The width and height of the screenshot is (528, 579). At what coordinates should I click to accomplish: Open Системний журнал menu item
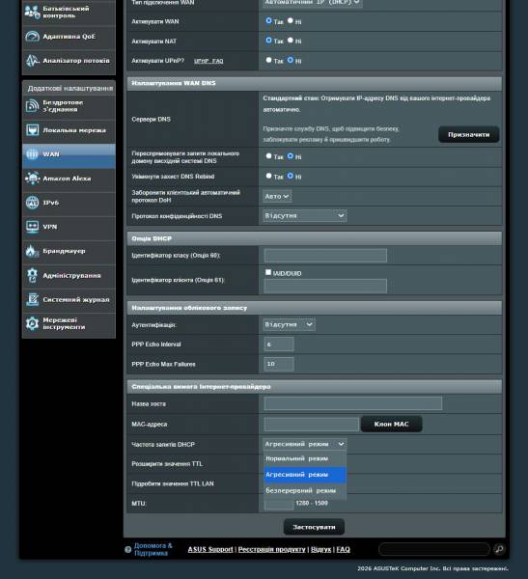click(x=69, y=300)
